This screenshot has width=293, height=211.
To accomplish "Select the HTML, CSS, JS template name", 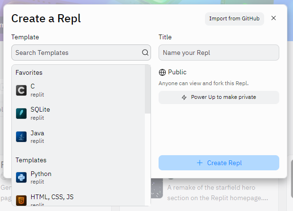I will click(52, 197).
